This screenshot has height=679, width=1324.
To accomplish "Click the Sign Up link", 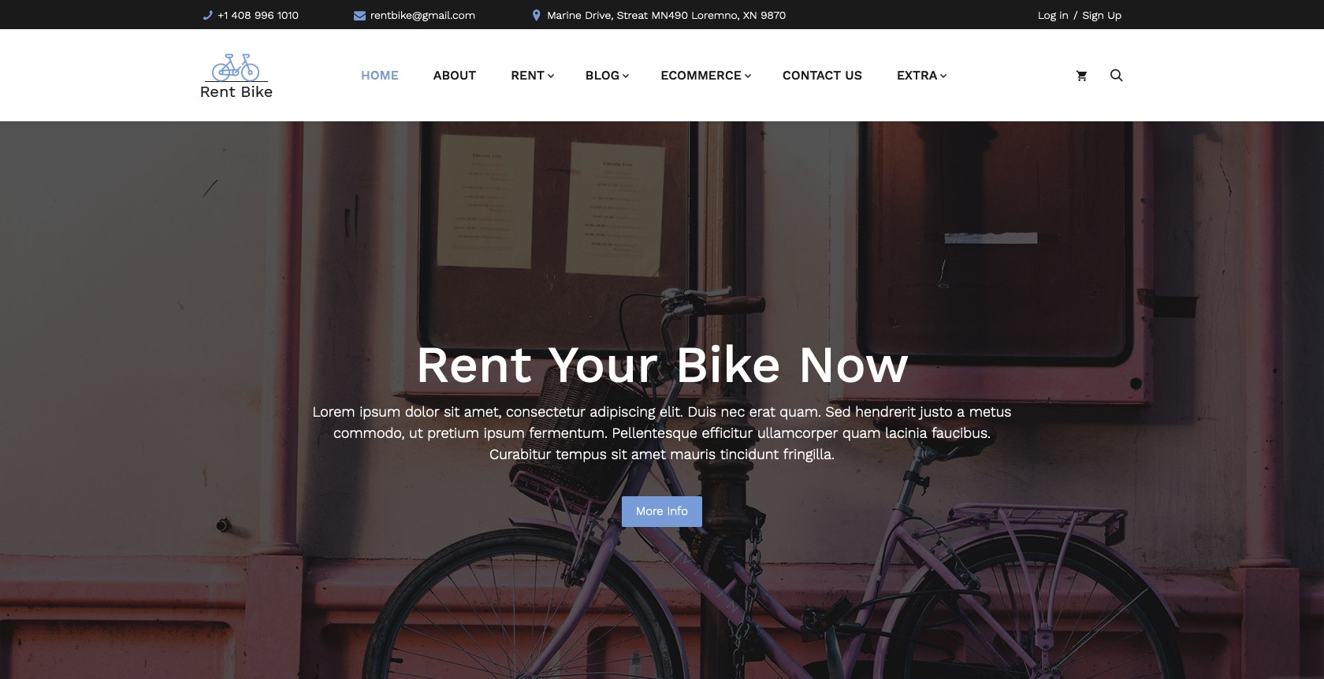I will (x=1102, y=15).
